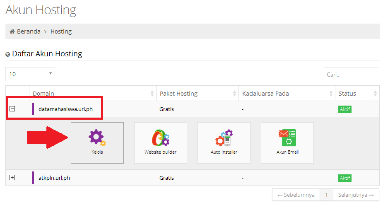Open the Auto Installer icon
The image size is (383, 205).
coord(224,138)
